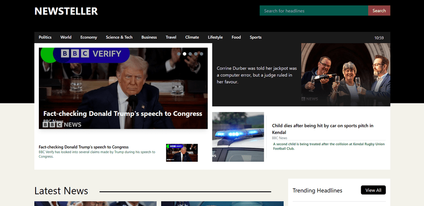Viewport: 424px width, 206px height.
Task: Click the NEWSTELLER site logo
Action: point(66,11)
